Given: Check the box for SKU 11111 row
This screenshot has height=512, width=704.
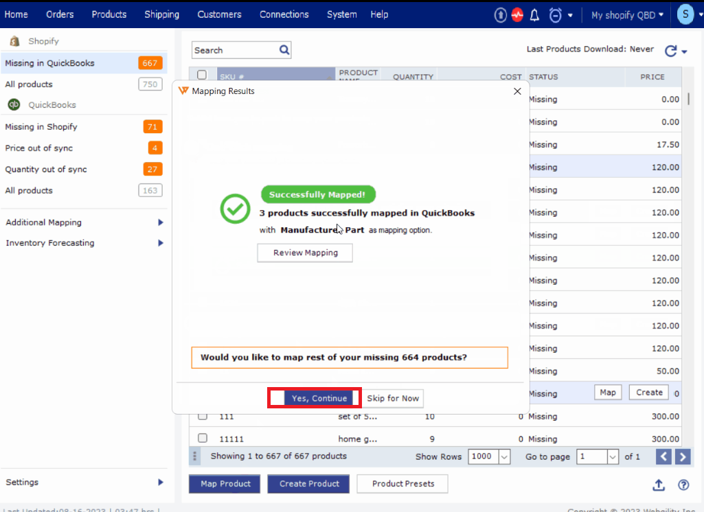Looking at the screenshot, I should [x=203, y=438].
